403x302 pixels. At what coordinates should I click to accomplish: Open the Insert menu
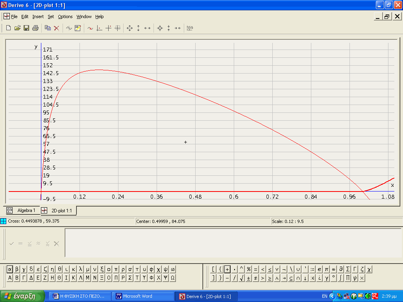tap(38, 17)
